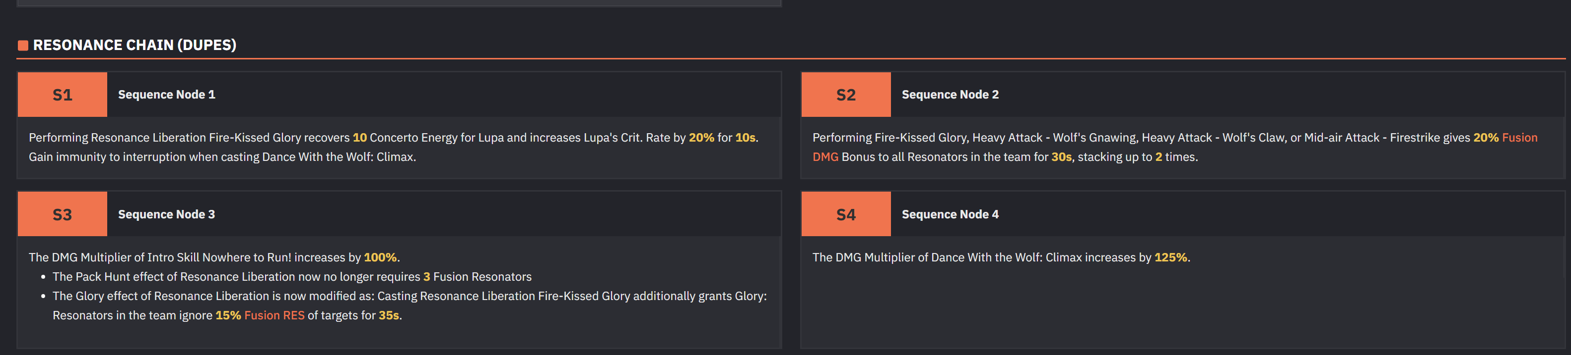Click the Sequence Node 4 title
The width and height of the screenshot is (1571, 355).
point(950,214)
